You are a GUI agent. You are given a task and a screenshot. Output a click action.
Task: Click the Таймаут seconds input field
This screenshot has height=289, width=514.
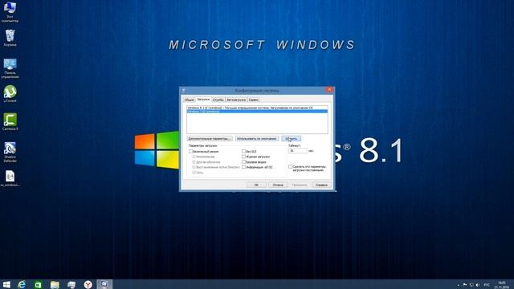click(x=298, y=151)
